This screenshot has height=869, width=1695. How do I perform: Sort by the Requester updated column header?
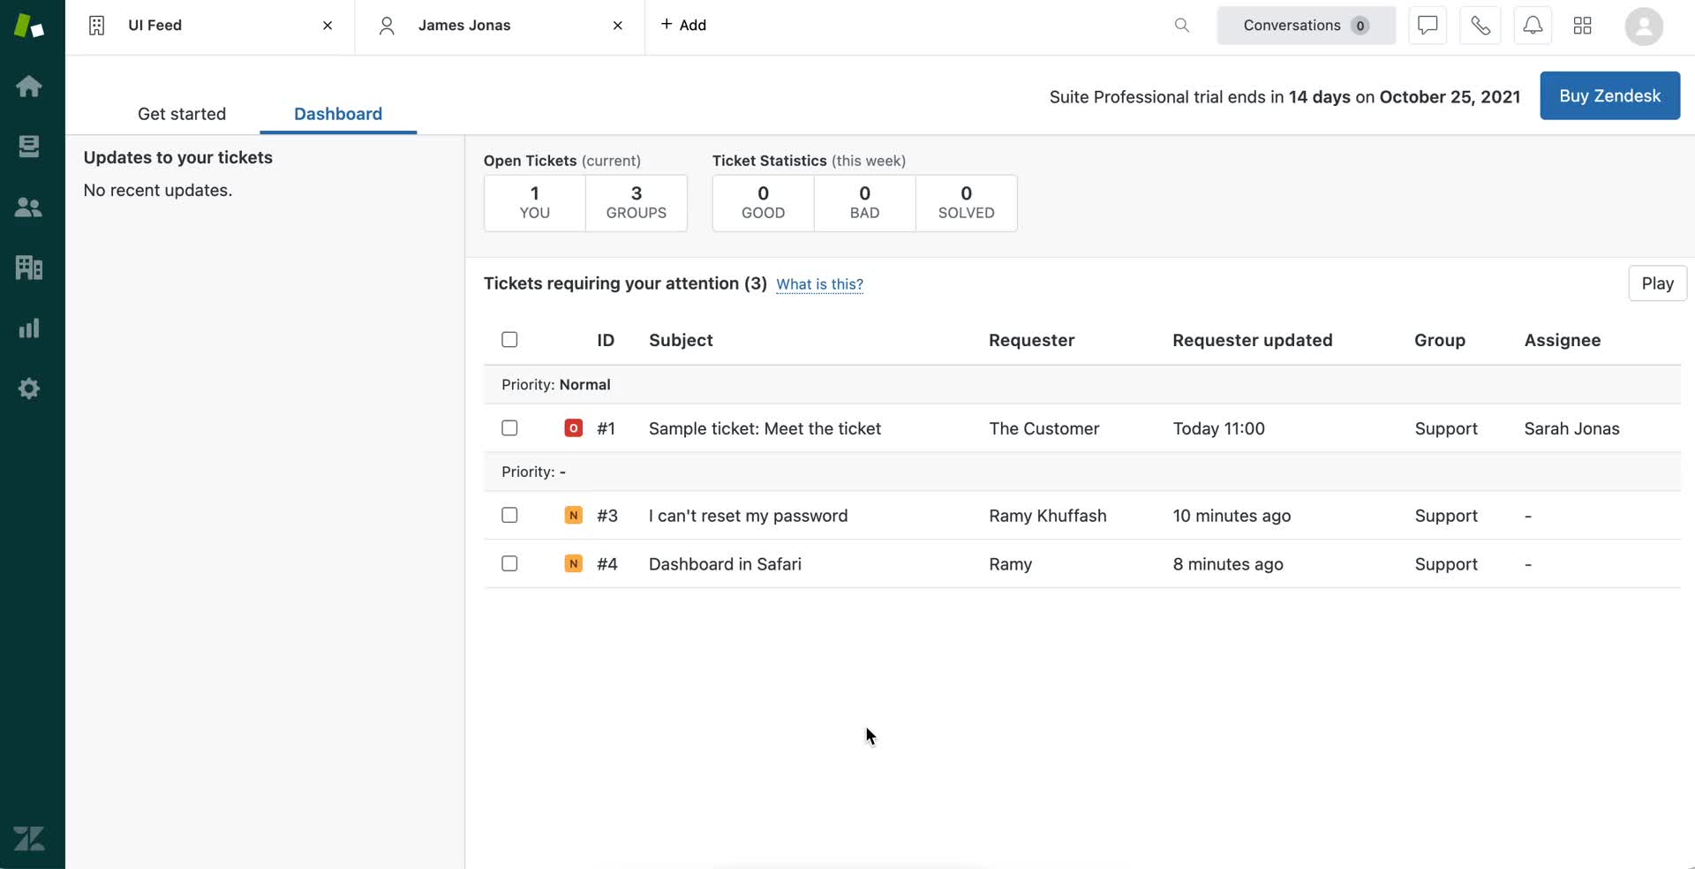[1252, 340]
